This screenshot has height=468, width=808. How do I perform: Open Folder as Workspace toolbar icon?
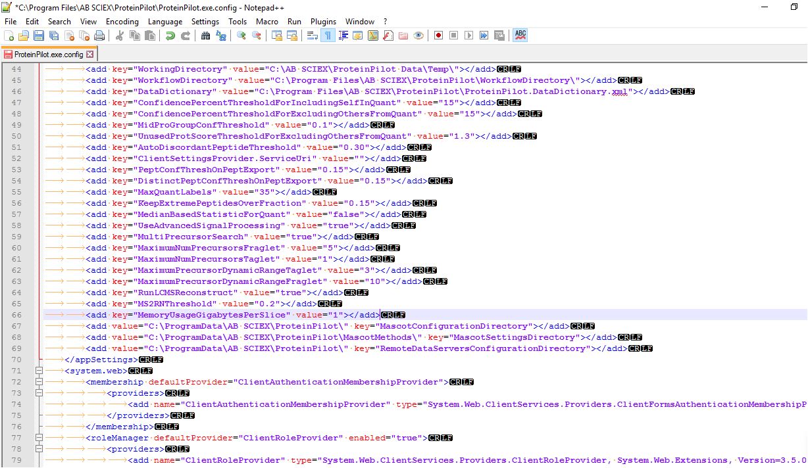coord(403,35)
